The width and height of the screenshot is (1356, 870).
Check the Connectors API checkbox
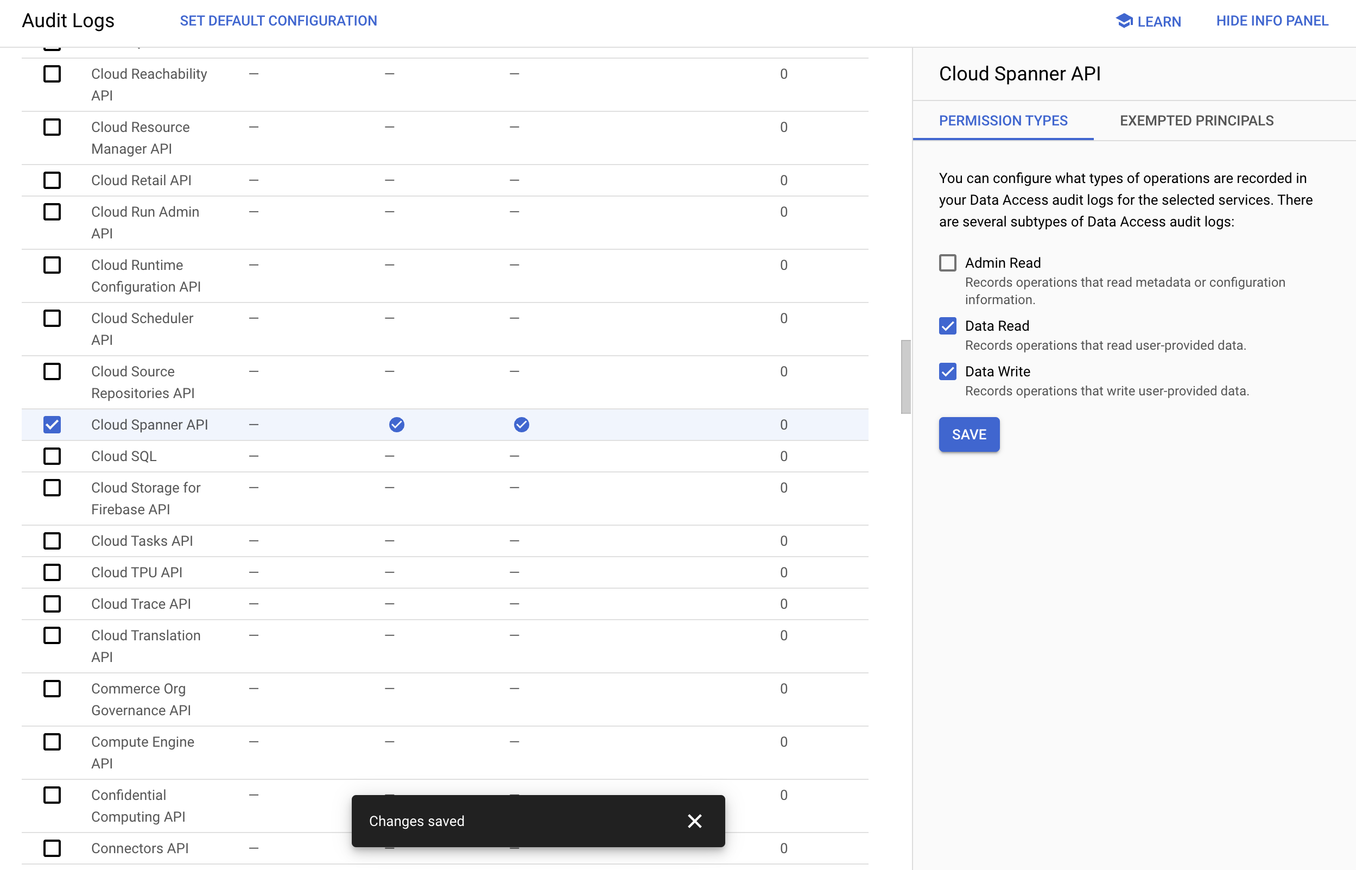52,848
